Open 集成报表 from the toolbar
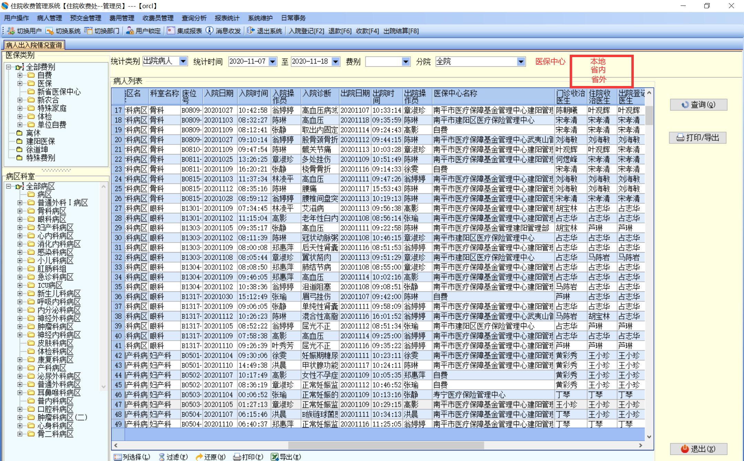This screenshot has width=744, height=461. (171, 31)
